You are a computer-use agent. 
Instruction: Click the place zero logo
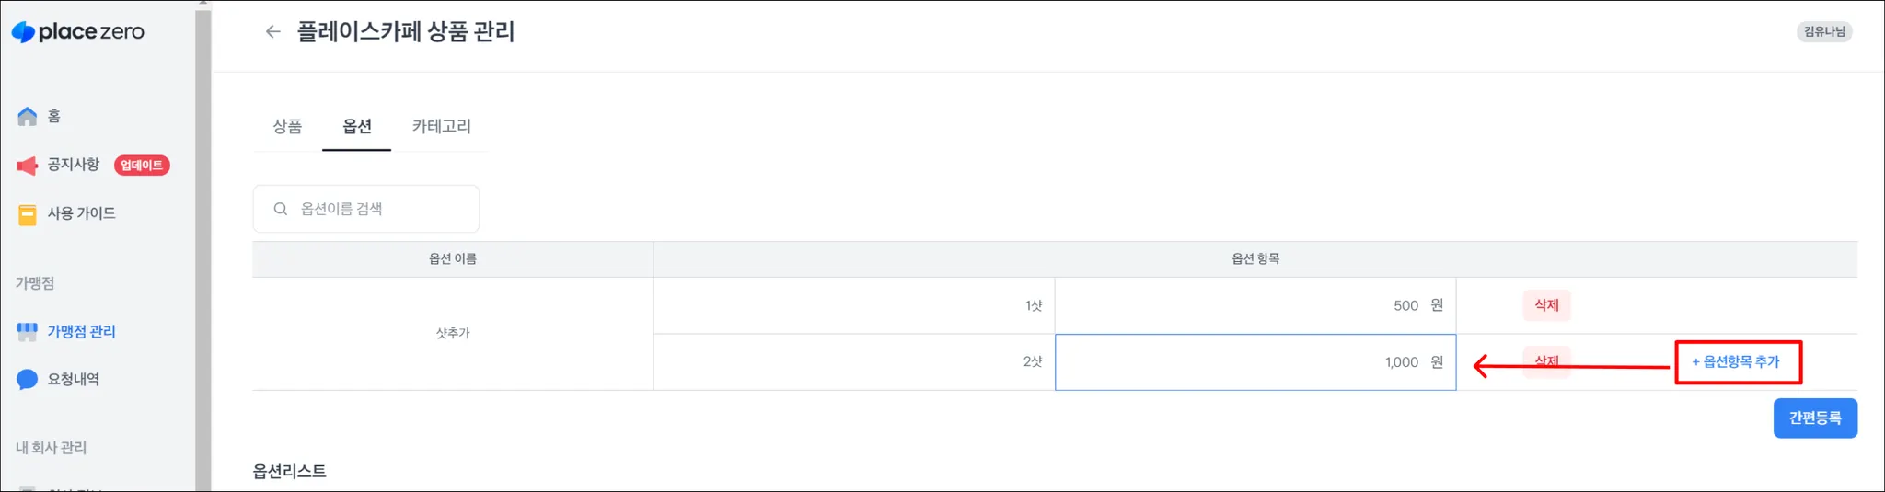(x=78, y=32)
